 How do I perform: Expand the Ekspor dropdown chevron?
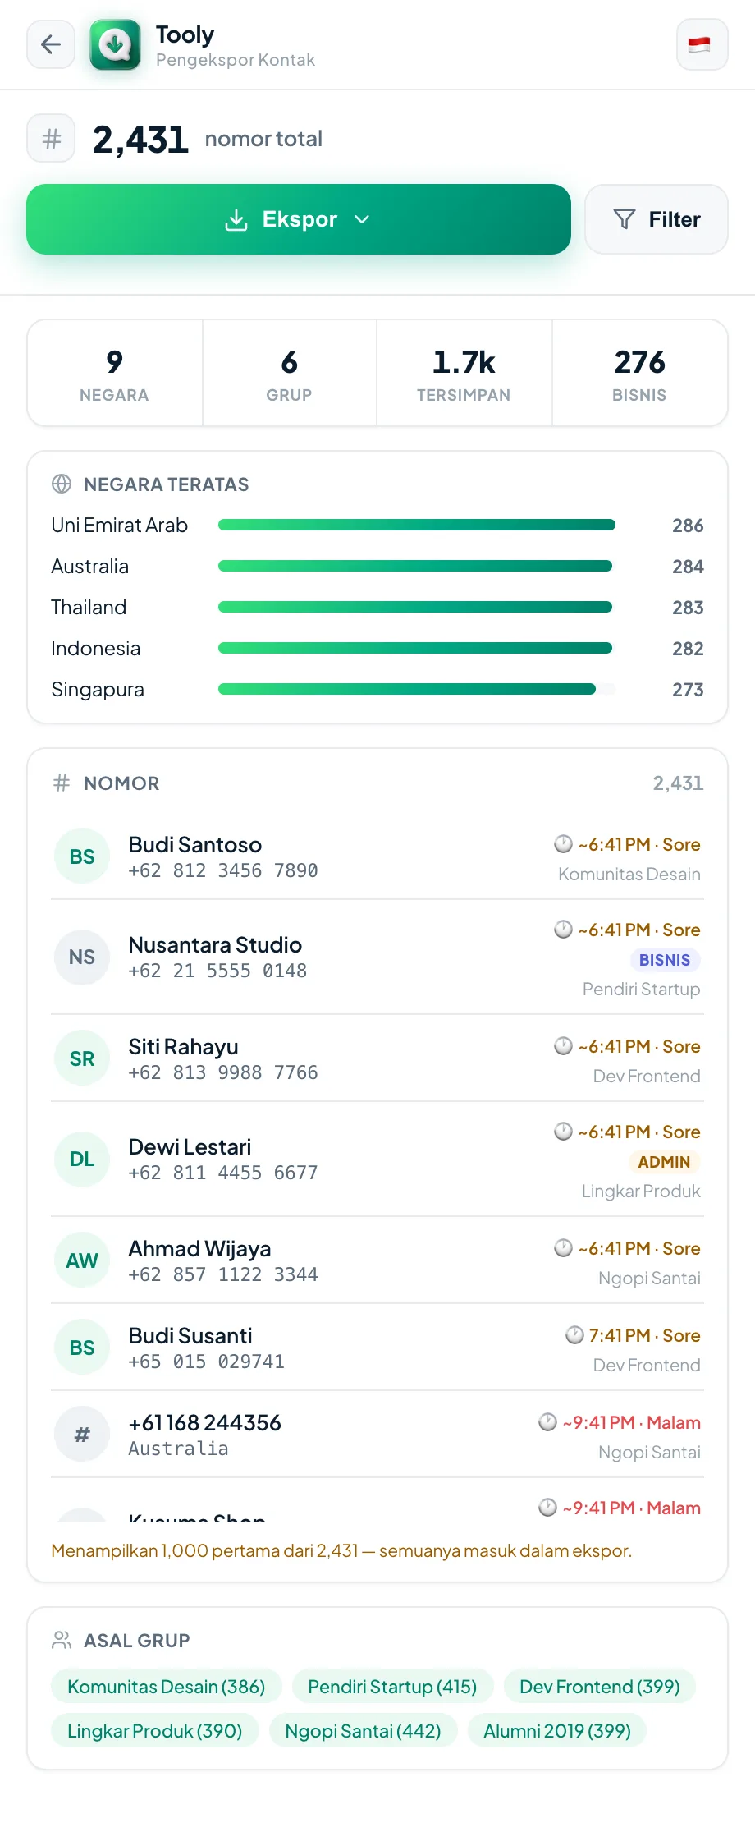362,219
